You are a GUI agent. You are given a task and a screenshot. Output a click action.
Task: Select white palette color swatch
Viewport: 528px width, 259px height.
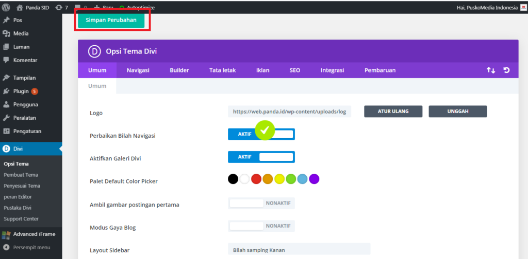click(x=244, y=179)
